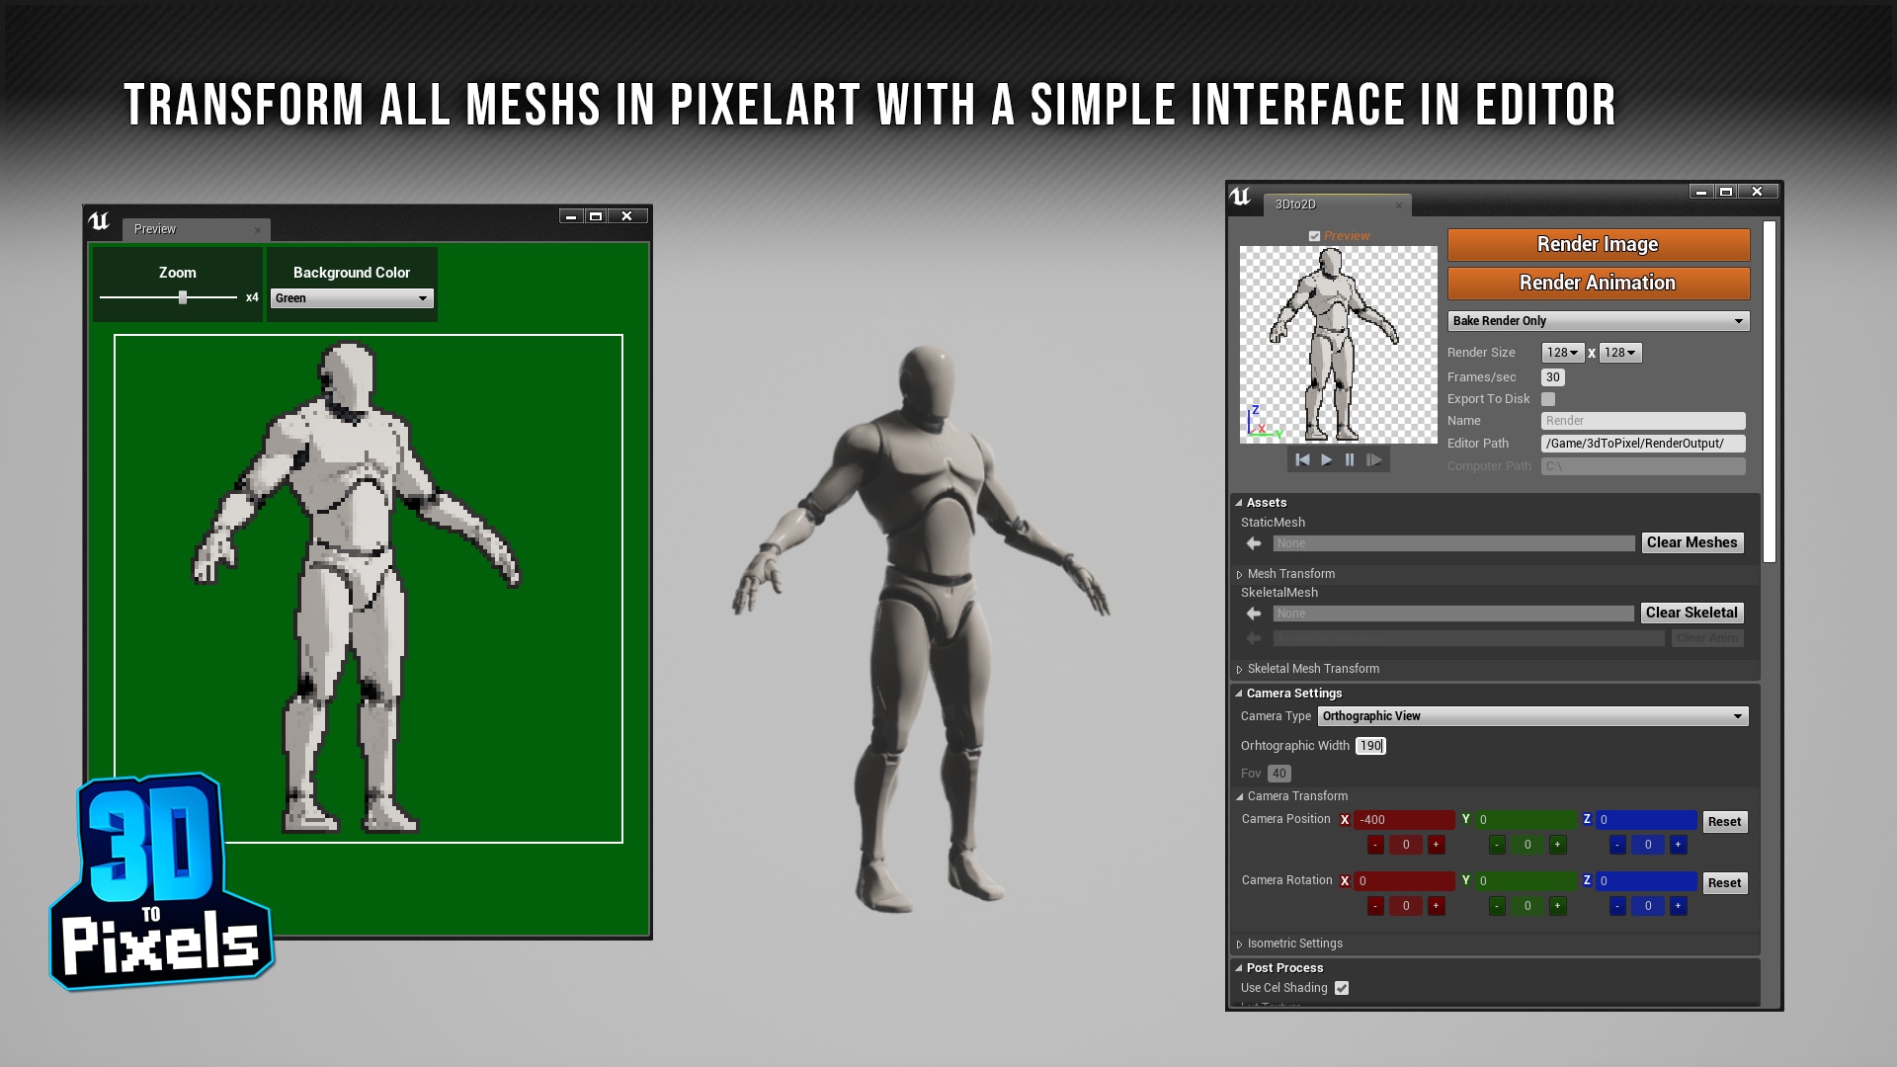The height and width of the screenshot is (1067, 1897).
Task: Reset Camera Position to default values
Action: pos(1722,821)
